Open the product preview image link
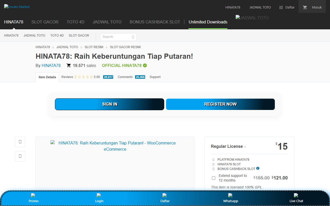Image resolution: width=330 pixels, height=206 pixels. (x=115, y=146)
